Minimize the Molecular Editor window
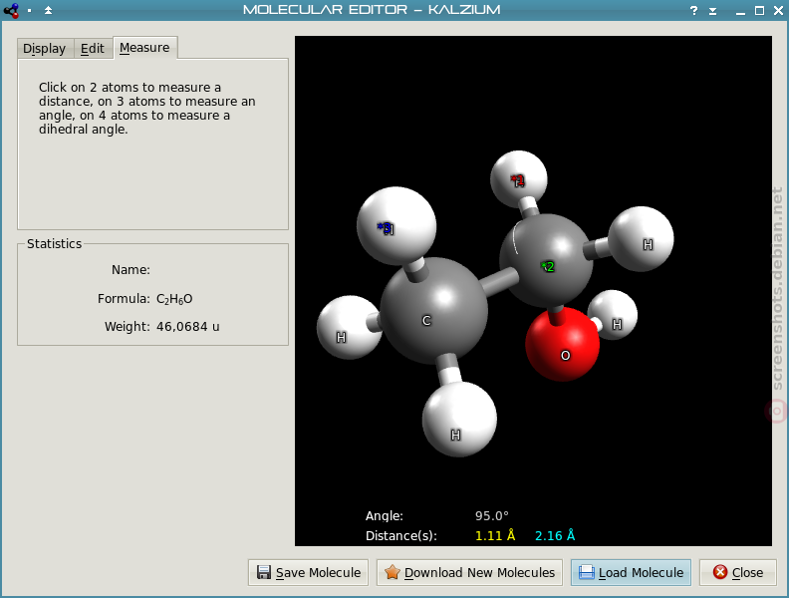Image resolution: width=789 pixels, height=598 pixels. (x=740, y=11)
